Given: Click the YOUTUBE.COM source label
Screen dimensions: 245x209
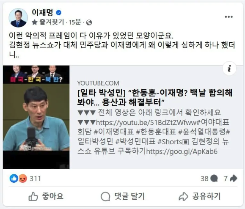Looking at the screenshot, I should pyautogui.click(x=98, y=83).
